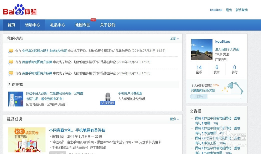The height and width of the screenshot is (154, 261).
Task: Click 已经完成 button under survey task
Action: [58, 153]
